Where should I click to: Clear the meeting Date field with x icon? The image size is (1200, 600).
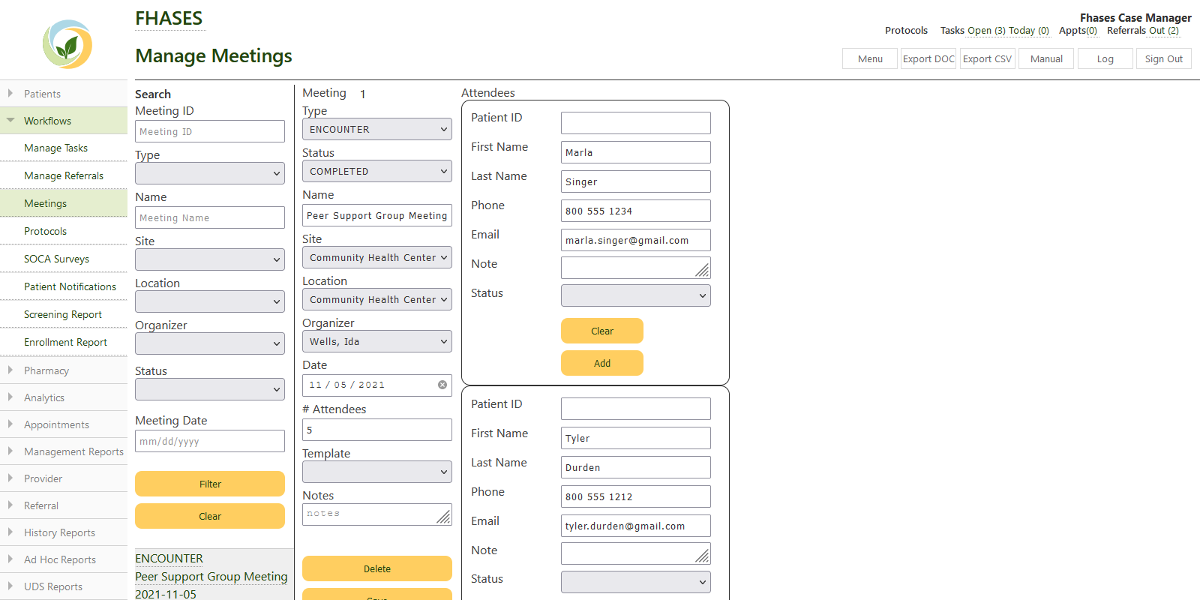[442, 385]
